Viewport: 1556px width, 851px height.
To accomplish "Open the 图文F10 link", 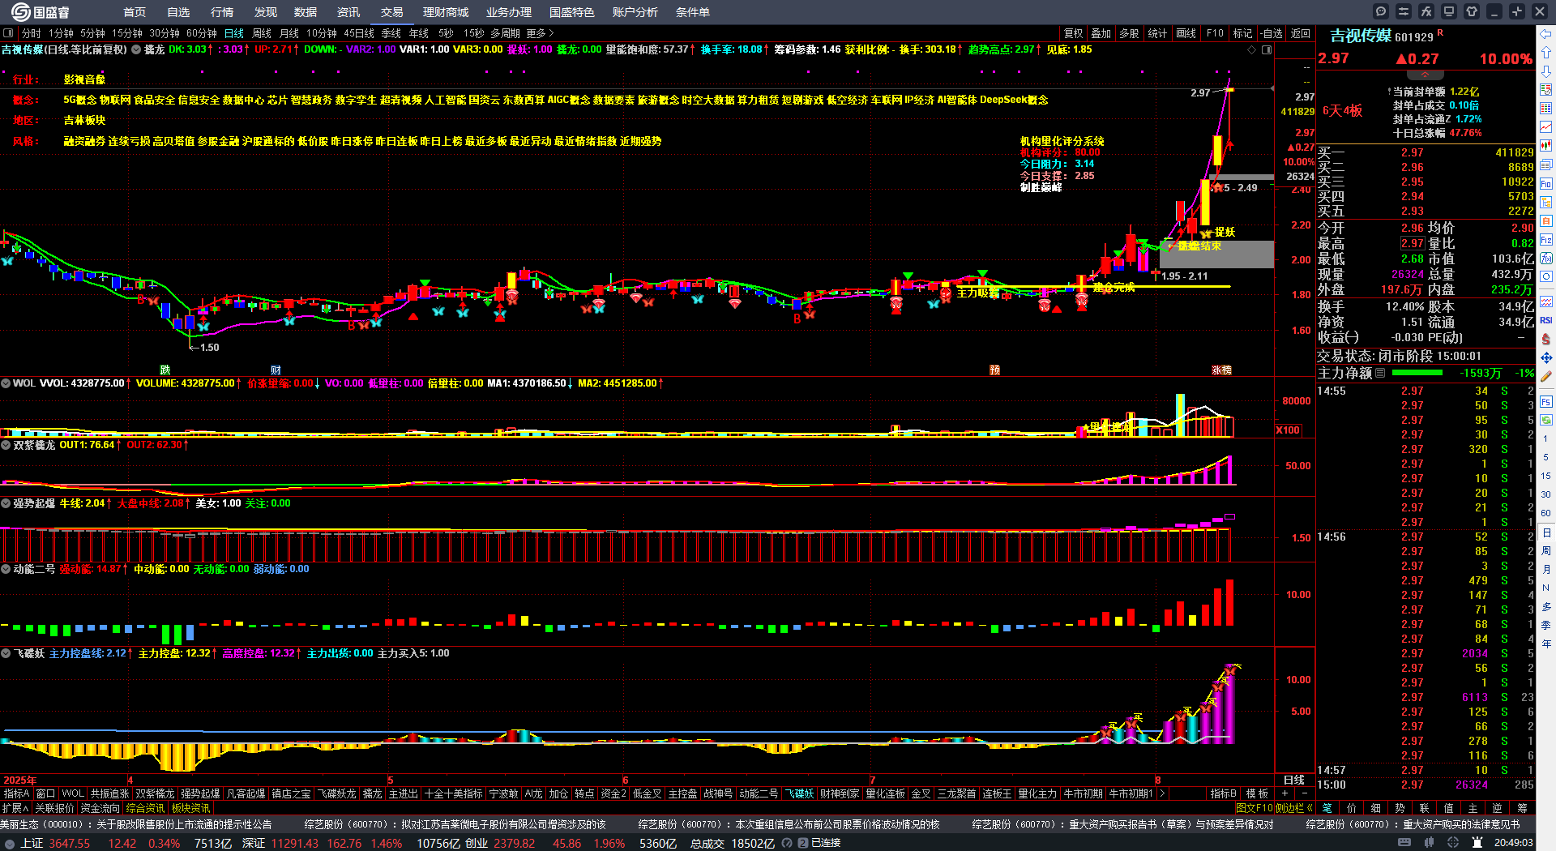I will pyautogui.click(x=1255, y=808).
